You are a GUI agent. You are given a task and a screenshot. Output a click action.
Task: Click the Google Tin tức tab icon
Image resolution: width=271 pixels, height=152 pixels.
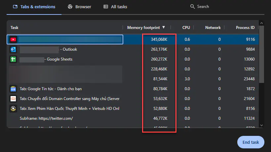pos(13,89)
